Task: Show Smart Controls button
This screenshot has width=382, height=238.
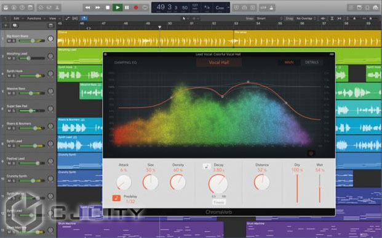Action: click(x=41, y=7)
